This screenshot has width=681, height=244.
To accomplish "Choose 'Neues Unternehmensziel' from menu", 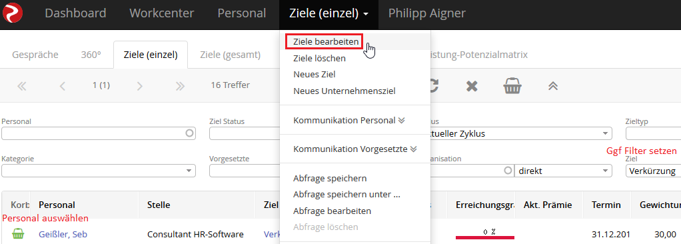I will click(x=344, y=91).
